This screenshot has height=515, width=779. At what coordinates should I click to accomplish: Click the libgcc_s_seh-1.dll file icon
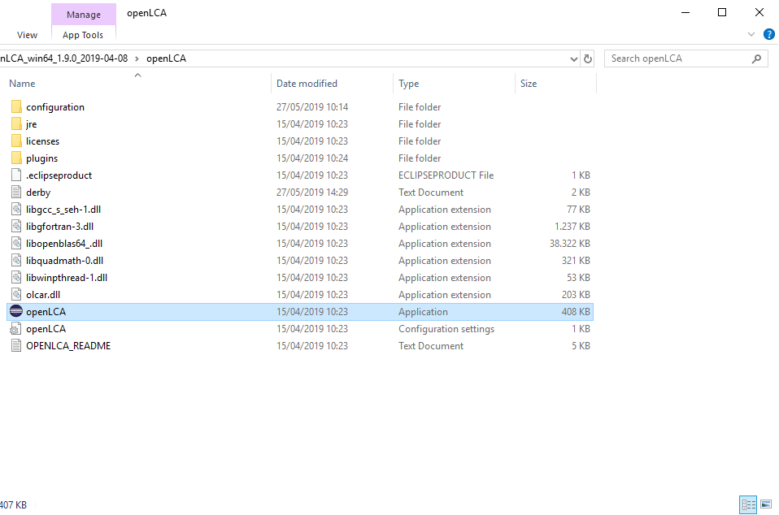[x=16, y=209]
